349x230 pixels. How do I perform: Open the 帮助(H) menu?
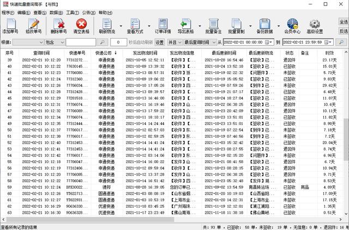point(105,13)
